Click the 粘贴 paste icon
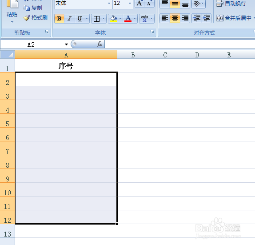This screenshot has height=245, width=255. (x=12, y=4)
